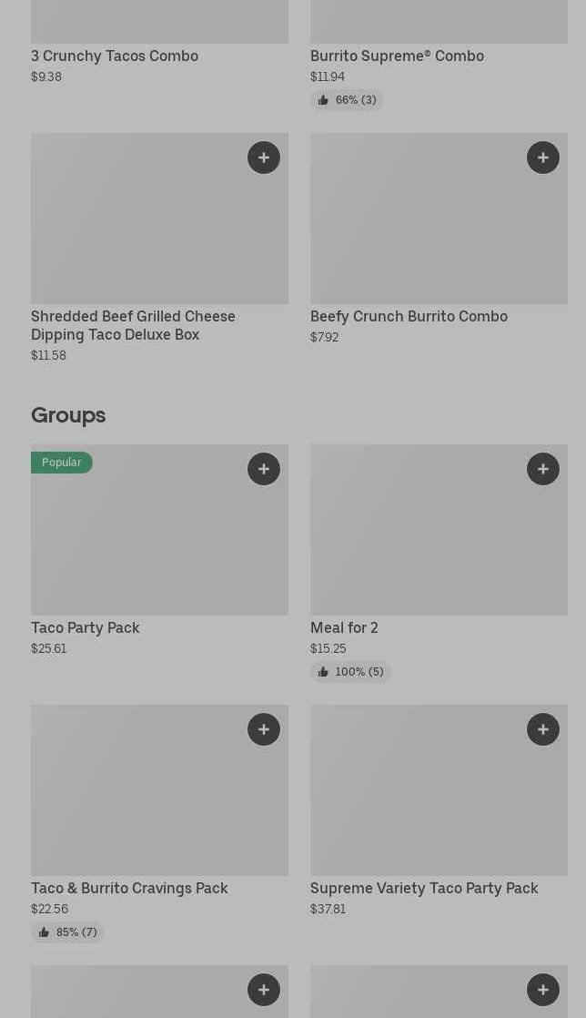Open the Burrito Supreme Combo item
The height and width of the screenshot is (1018, 586).
click(397, 56)
